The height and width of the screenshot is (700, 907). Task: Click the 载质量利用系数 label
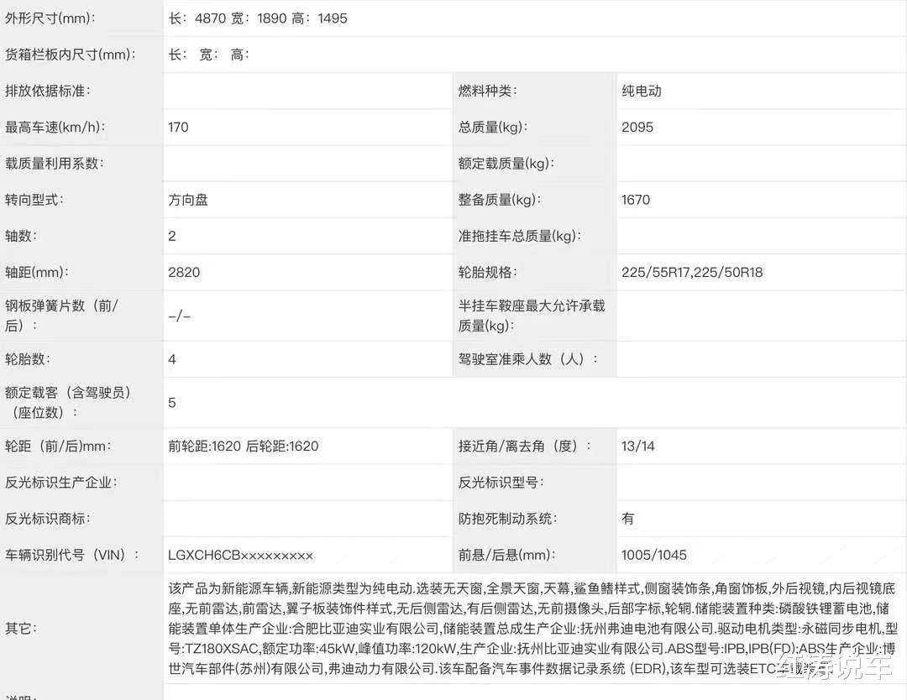[x=54, y=164]
